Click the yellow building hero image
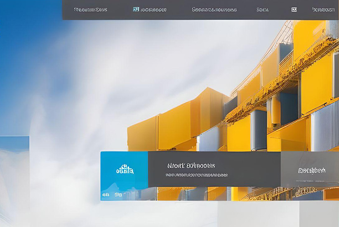The image size is (339, 227). [x=264, y=103]
